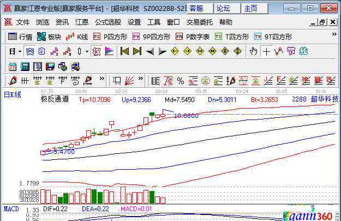Open the 帮助 menu

point(226,22)
